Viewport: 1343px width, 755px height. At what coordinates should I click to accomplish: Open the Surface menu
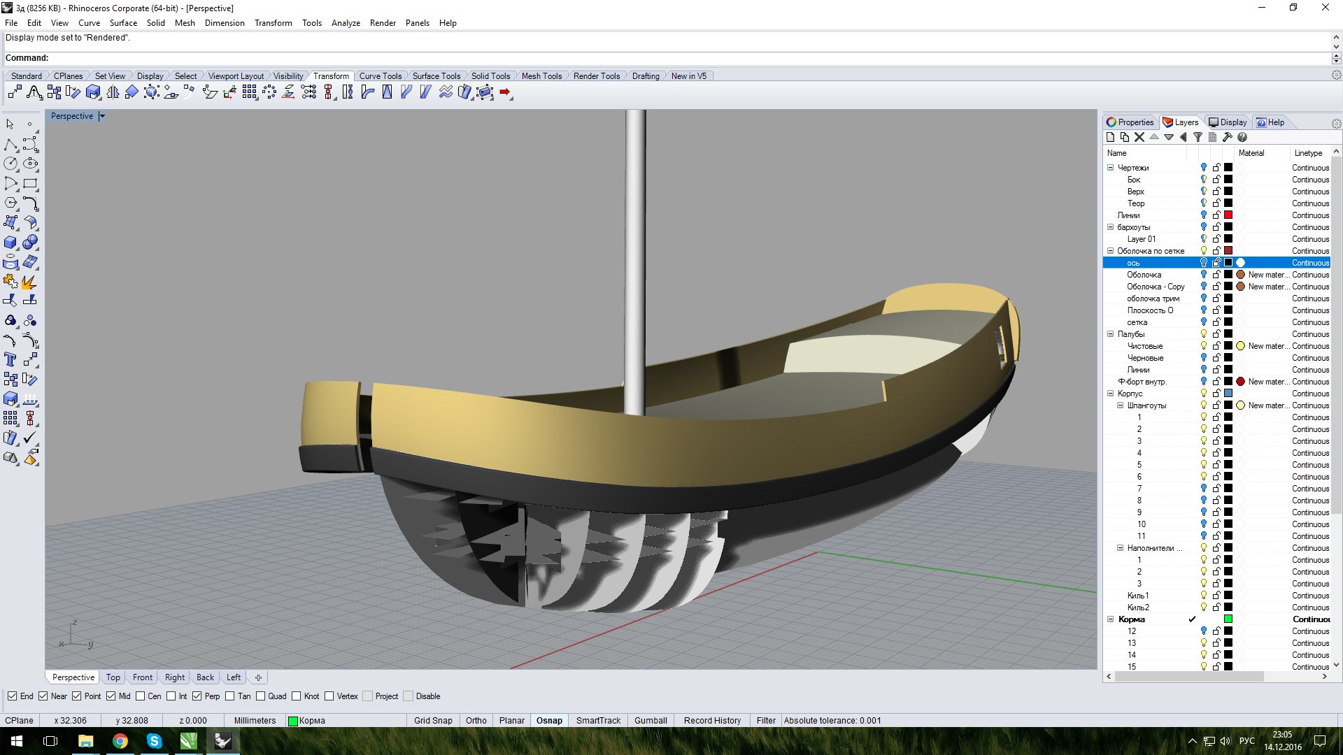coord(123,23)
